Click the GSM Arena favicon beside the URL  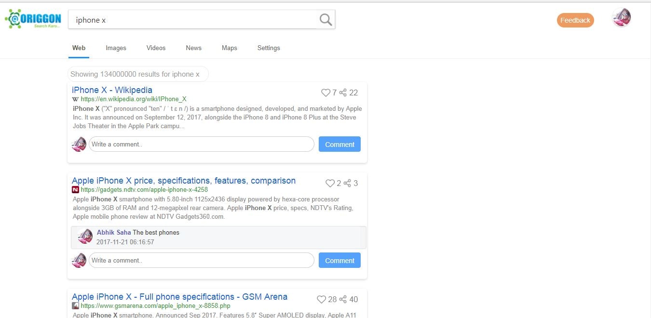point(75,306)
